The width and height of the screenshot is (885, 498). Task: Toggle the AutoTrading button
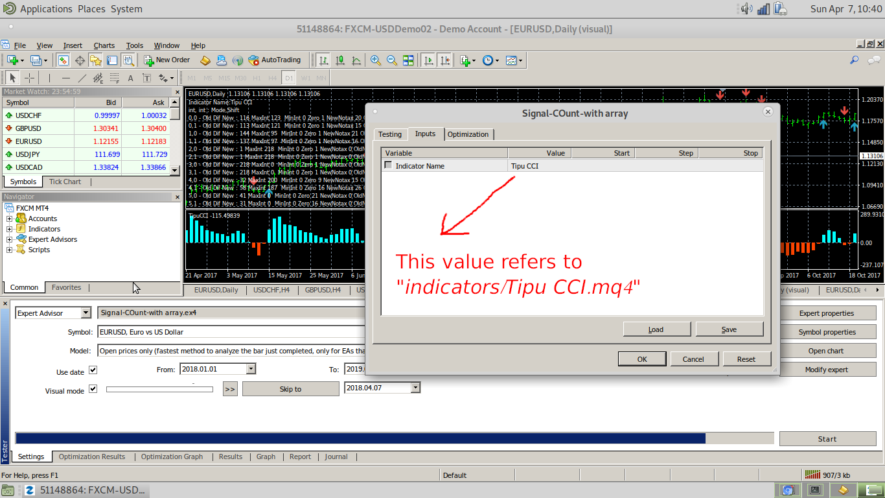pos(275,60)
